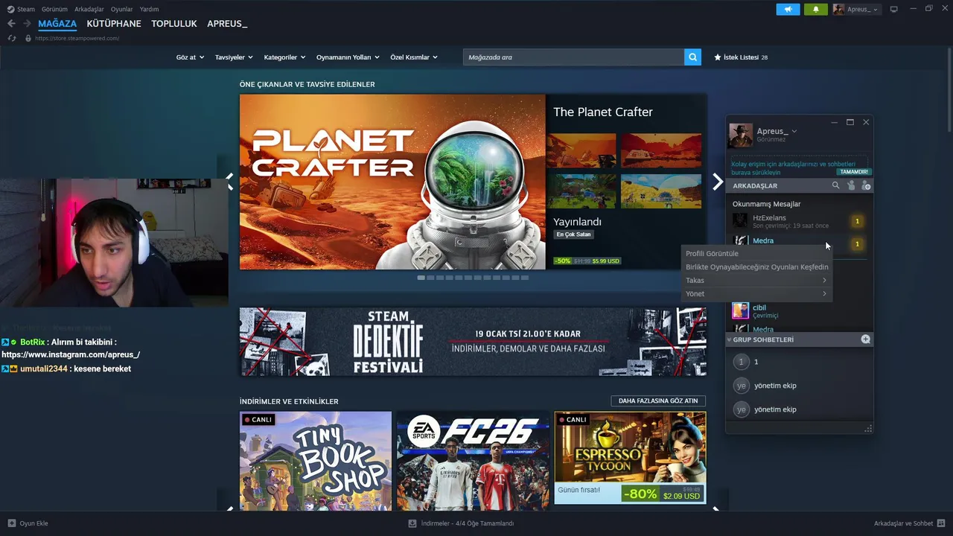This screenshot has width=953, height=536.
Task: Click cibil friend avatar
Action: [740, 310]
